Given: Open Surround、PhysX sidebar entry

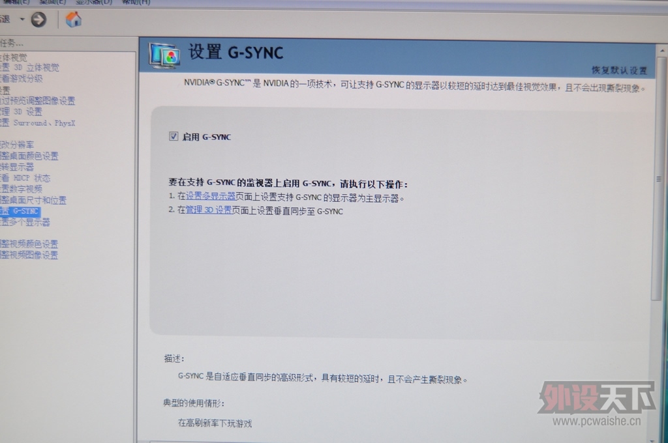Looking at the screenshot, I should coord(37,123).
